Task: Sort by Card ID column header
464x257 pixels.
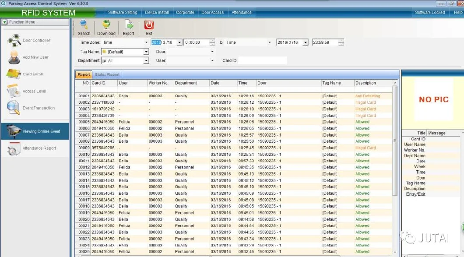Action: (x=104, y=83)
